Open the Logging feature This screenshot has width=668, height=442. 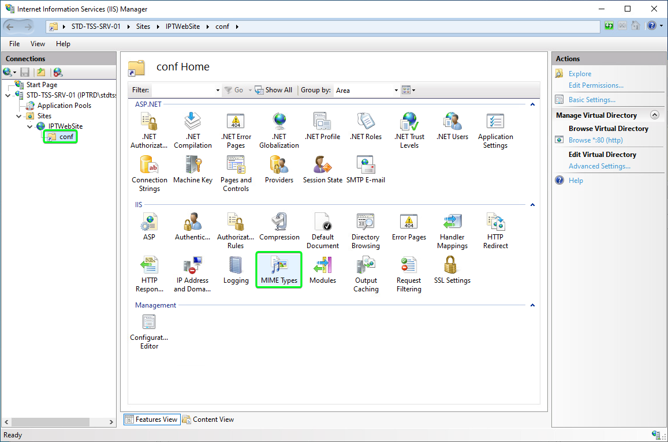tap(236, 270)
